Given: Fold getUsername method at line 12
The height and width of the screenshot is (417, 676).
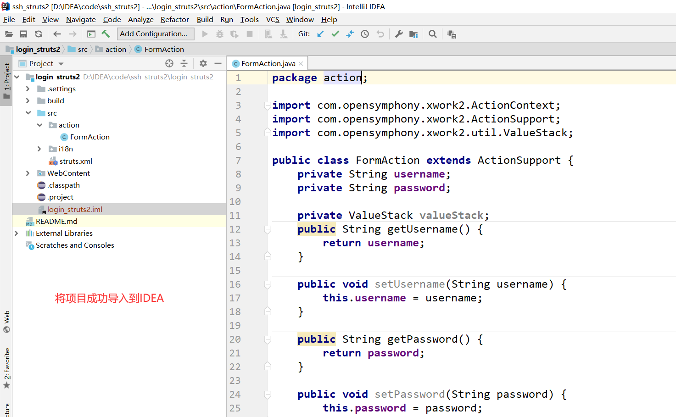Looking at the screenshot, I should tap(268, 229).
